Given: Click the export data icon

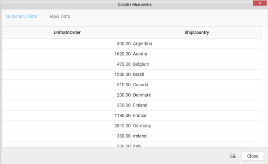Looking at the screenshot, I should coord(233,156).
